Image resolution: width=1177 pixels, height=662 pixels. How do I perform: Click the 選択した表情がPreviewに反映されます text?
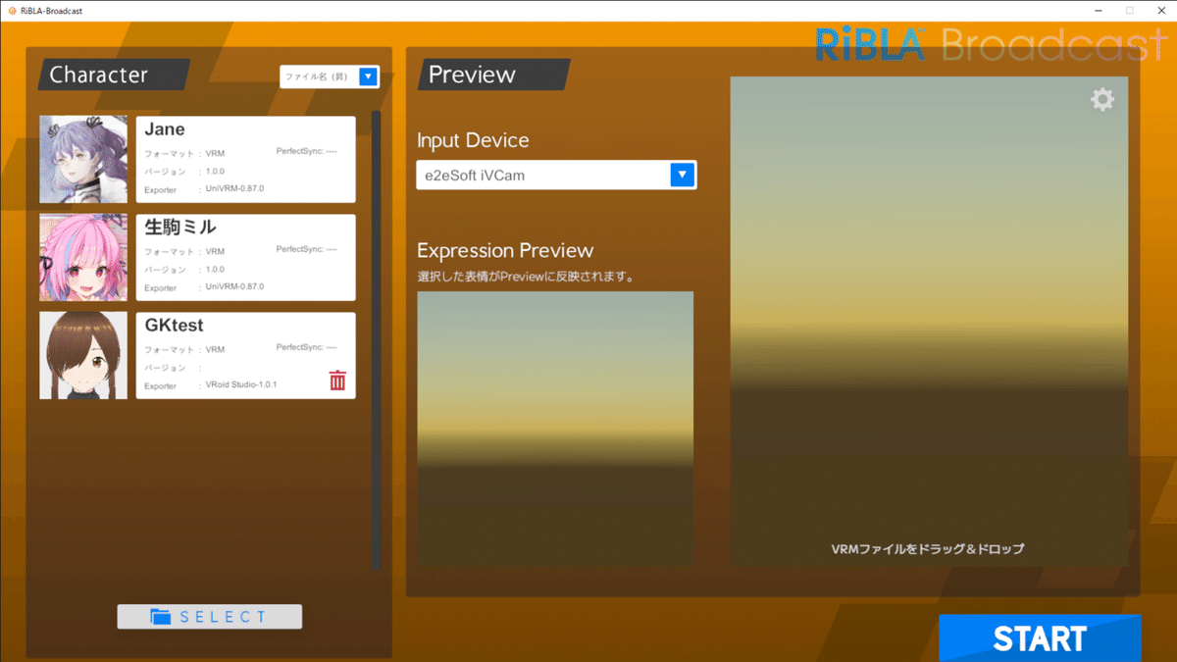[525, 277]
